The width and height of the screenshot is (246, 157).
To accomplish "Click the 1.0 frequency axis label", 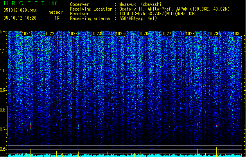I will point(3,71).
